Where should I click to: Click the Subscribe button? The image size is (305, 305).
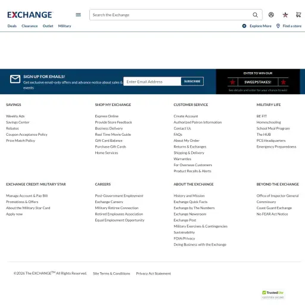tap(192, 82)
